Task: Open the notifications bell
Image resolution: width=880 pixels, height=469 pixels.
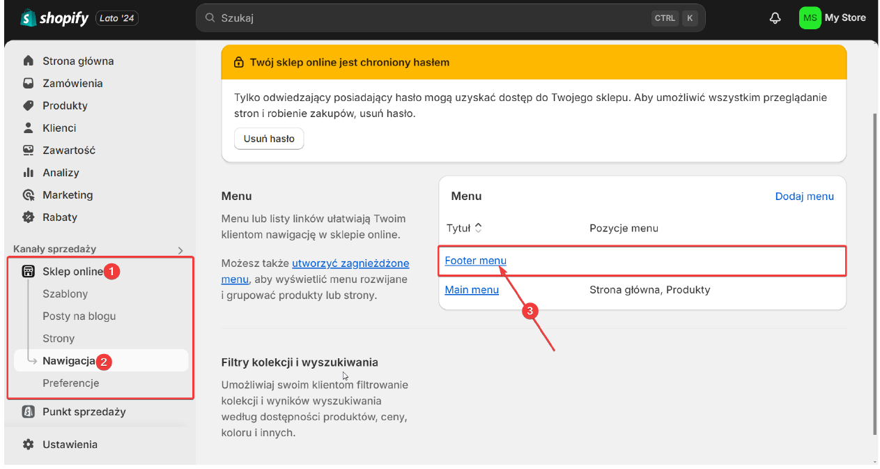Action: click(775, 18)
